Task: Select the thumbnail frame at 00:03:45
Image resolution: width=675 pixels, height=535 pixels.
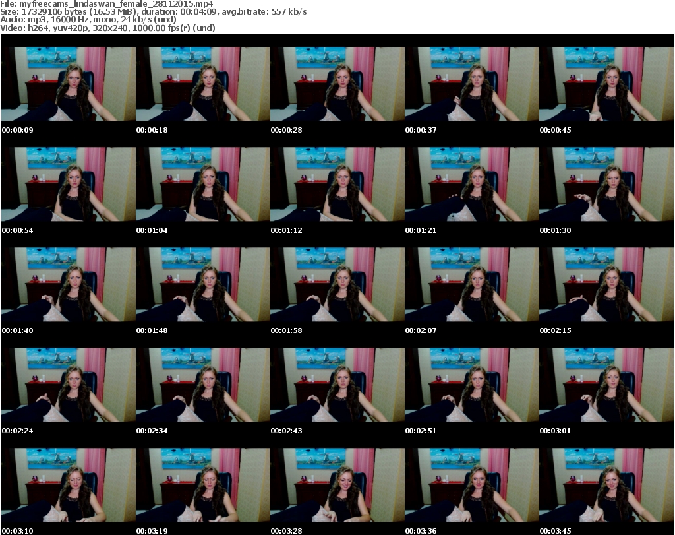Action: (x=606, y=485)
